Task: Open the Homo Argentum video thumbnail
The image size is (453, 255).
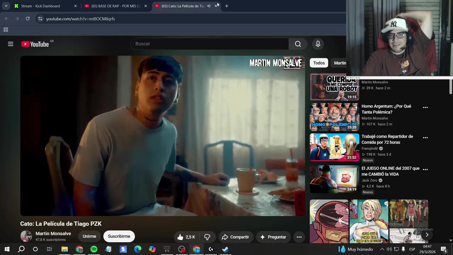Action: (x=334, y=117)
